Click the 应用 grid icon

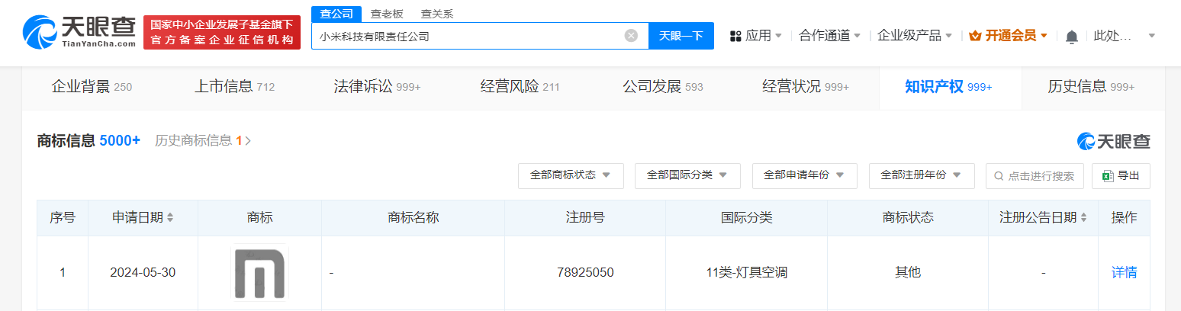point(736,36)
